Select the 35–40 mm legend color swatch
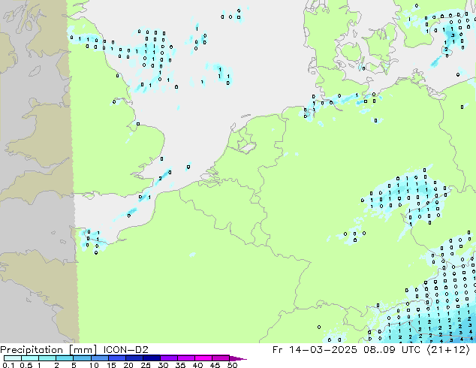Screen dimensions: 476x368 (x=186, y=358)
